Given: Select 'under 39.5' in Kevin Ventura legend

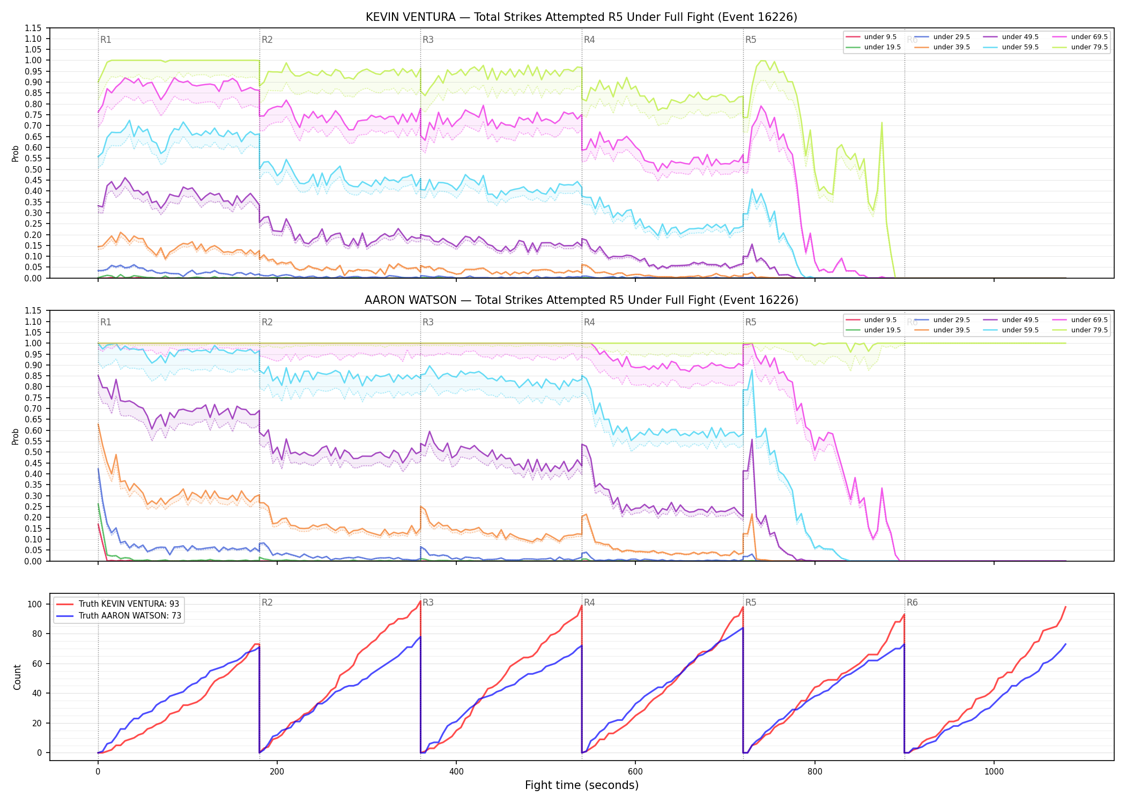Looking at the screenshot, I should point(952,47).
